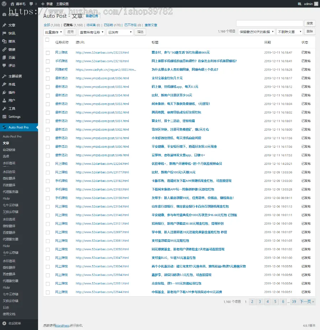Go to page 6 in pagination
This screenshot has width=320, height=330.
coord(283,302)
